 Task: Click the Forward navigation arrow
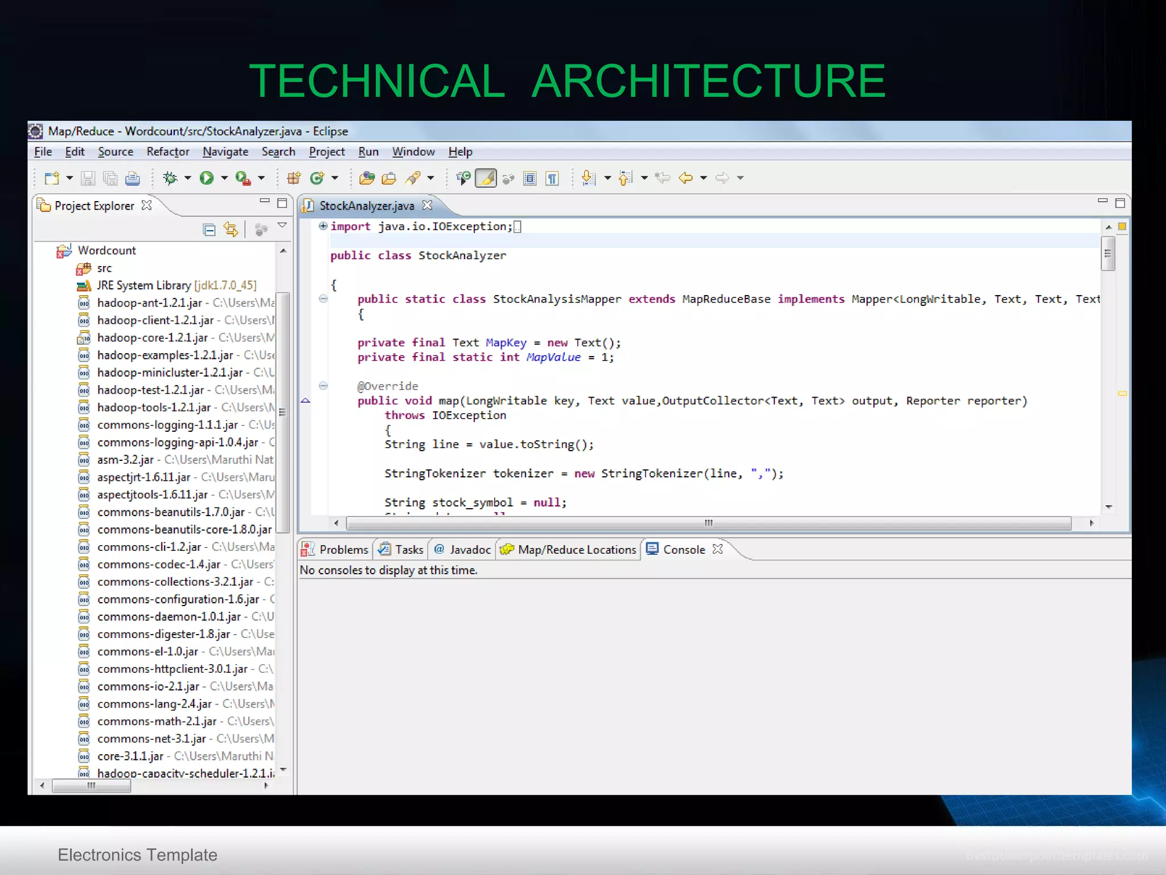(x=722, y=178)
